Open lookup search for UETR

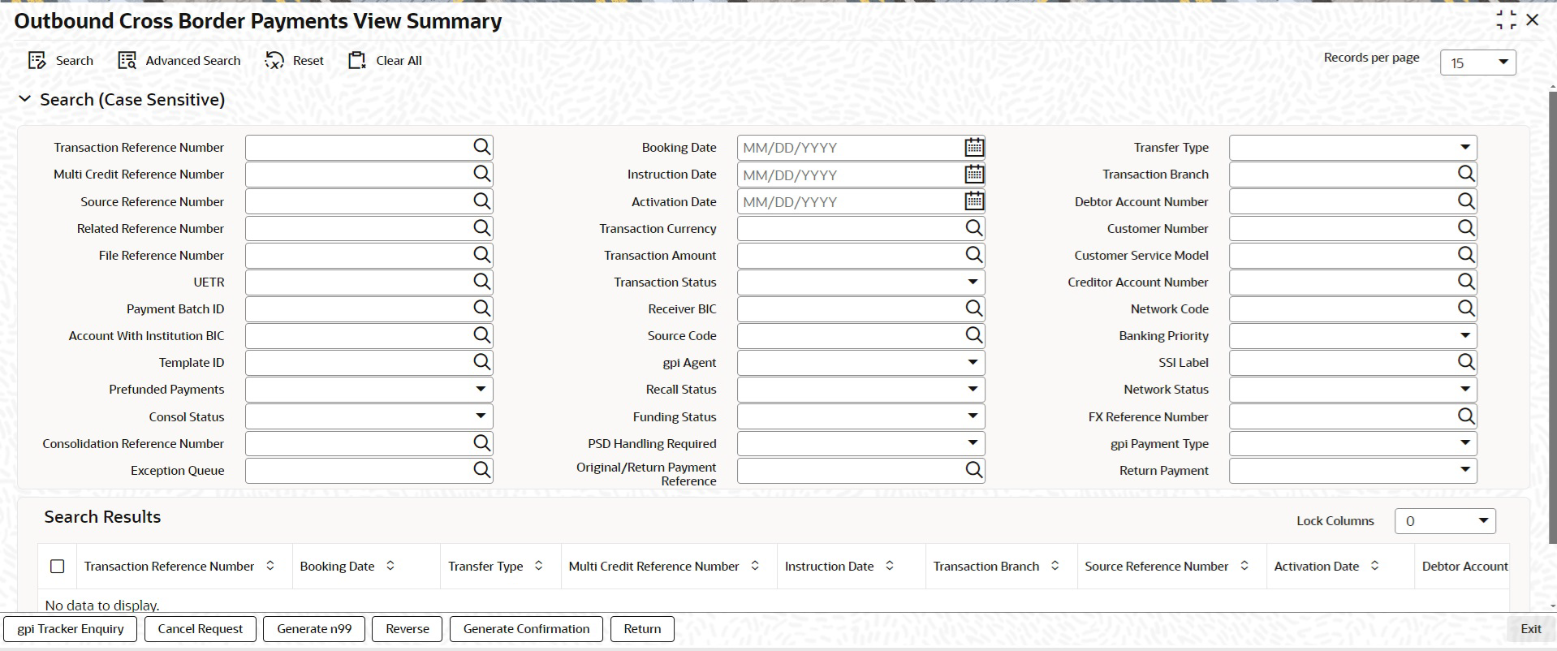(482, 282)
